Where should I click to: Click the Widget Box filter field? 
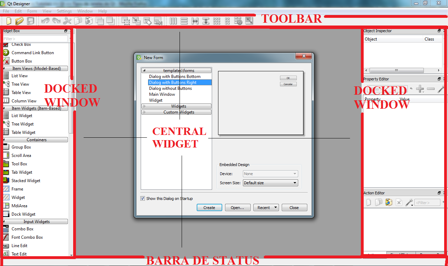click(35, 39)
